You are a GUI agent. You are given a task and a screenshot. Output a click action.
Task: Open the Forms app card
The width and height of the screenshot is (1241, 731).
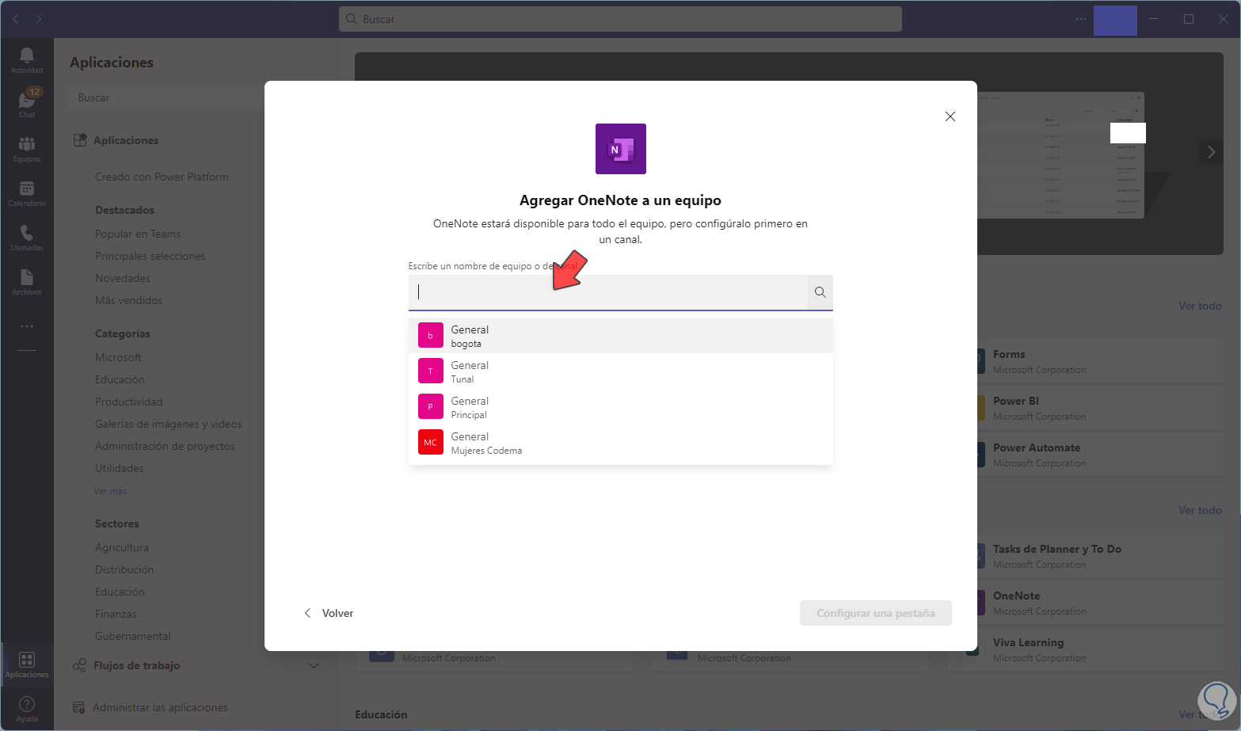coord(1101,361)
